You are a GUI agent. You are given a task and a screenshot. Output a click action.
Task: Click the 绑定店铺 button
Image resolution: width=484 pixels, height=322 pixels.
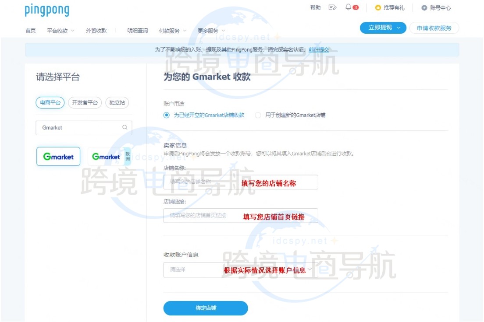point(205,308)
